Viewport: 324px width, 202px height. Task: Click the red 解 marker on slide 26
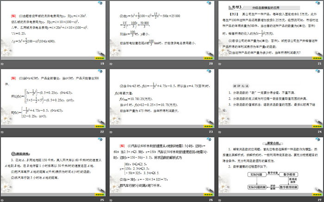pyautogui.click(x=122, y=146)
